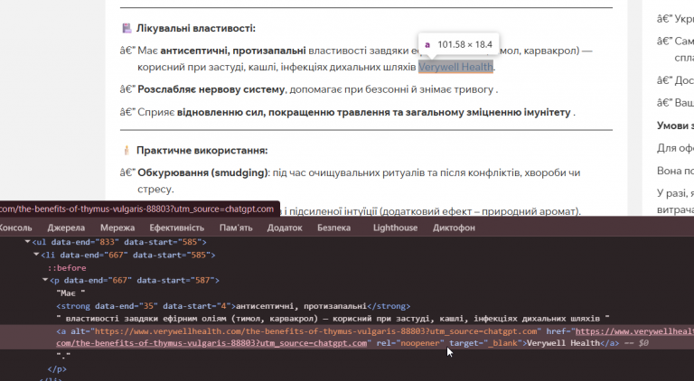The height and width of the screenshot is (381, 694).
Task: Open the Мережа tab
Action: [x=117, y=228]
